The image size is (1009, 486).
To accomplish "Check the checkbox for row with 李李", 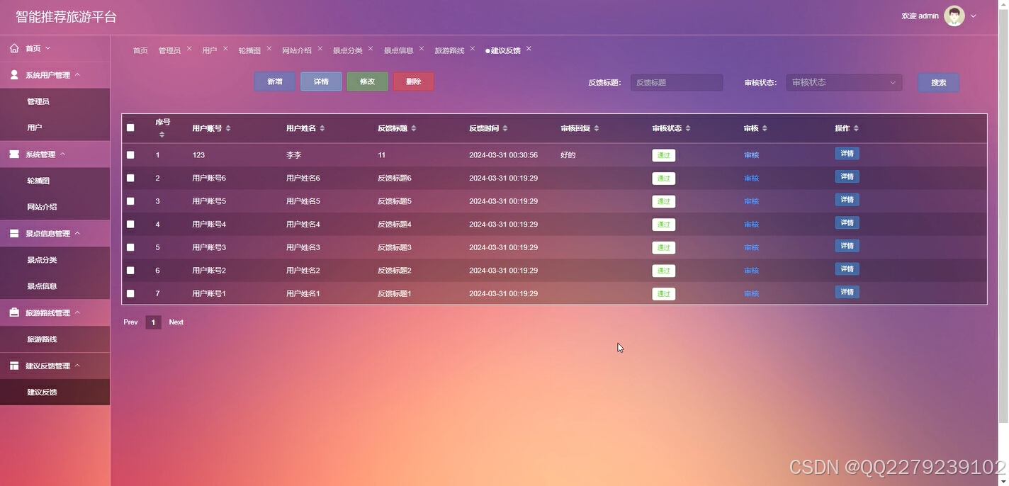I will [130, 154].
